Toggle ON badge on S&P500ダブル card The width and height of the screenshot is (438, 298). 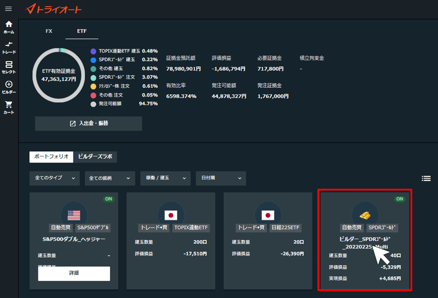tap(109, 199)
